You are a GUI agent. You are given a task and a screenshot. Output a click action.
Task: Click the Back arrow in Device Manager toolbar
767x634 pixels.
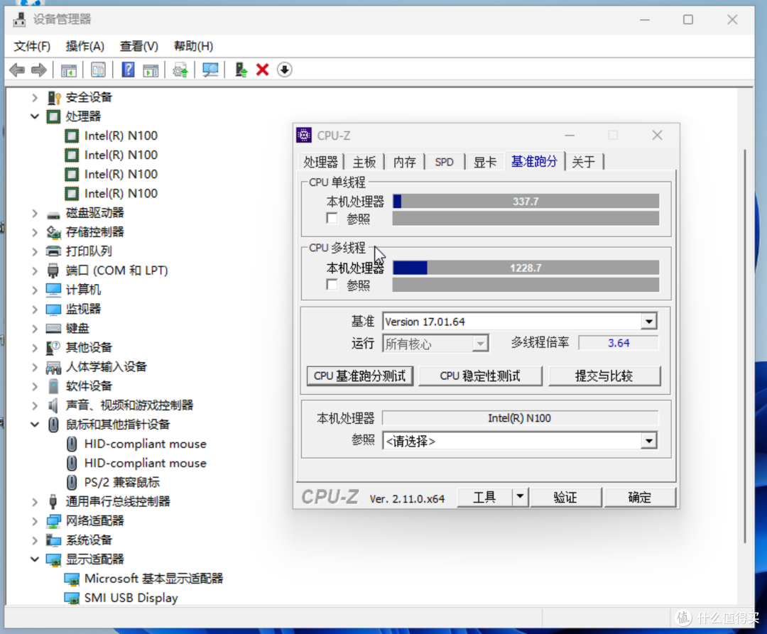click(x=17, y=70)
